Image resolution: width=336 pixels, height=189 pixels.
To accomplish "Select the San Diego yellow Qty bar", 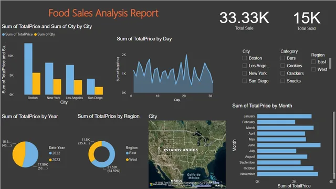I will (x=99, y=91).
